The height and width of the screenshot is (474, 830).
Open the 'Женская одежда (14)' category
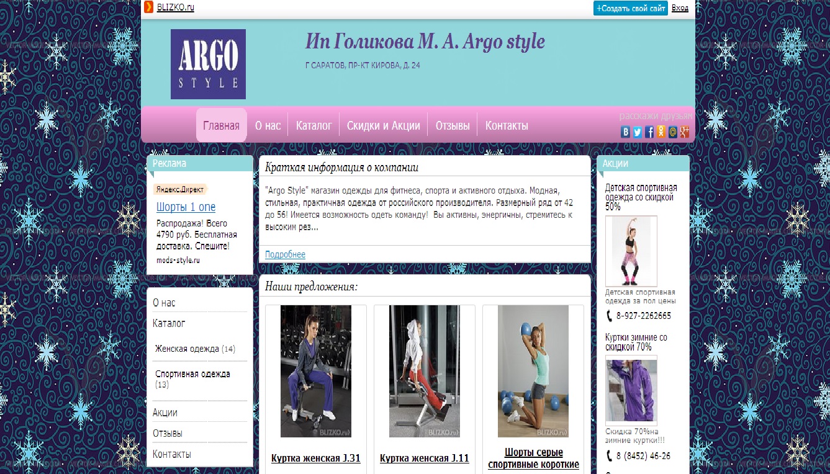point(195,349)
